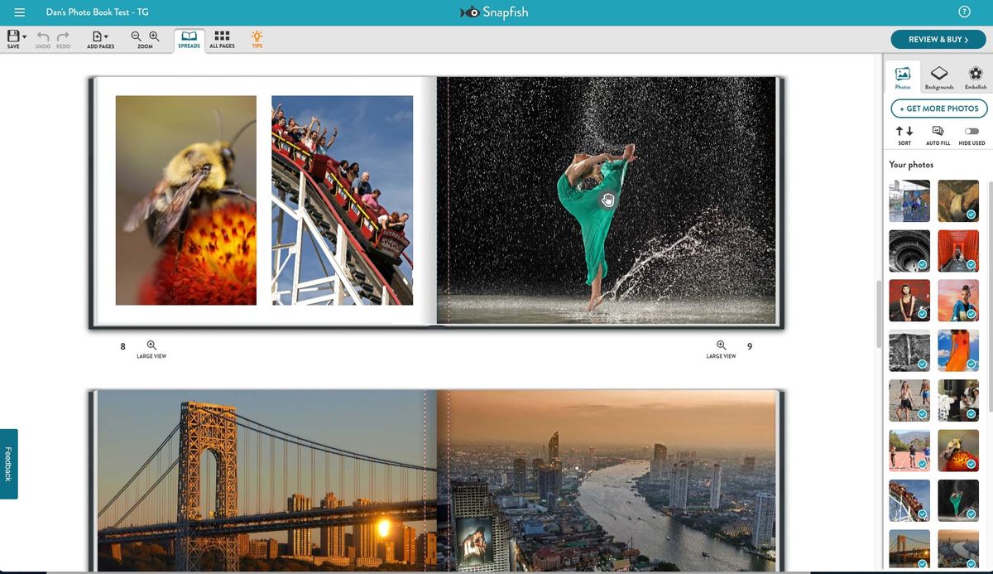993x574 pixels.
Task: Click the Sort photos icon
Action: (904, 133)
